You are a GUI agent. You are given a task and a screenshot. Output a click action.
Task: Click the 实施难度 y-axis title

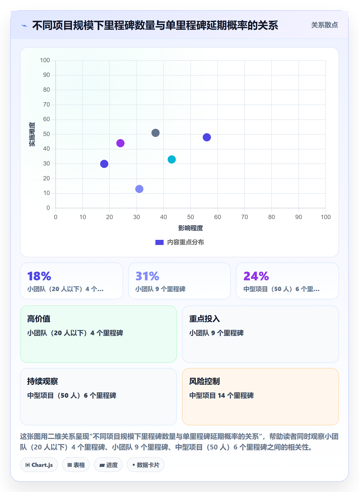tap(32, 134)
